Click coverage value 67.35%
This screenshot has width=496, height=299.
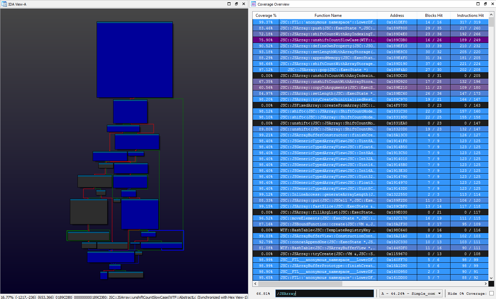(266, 82)
